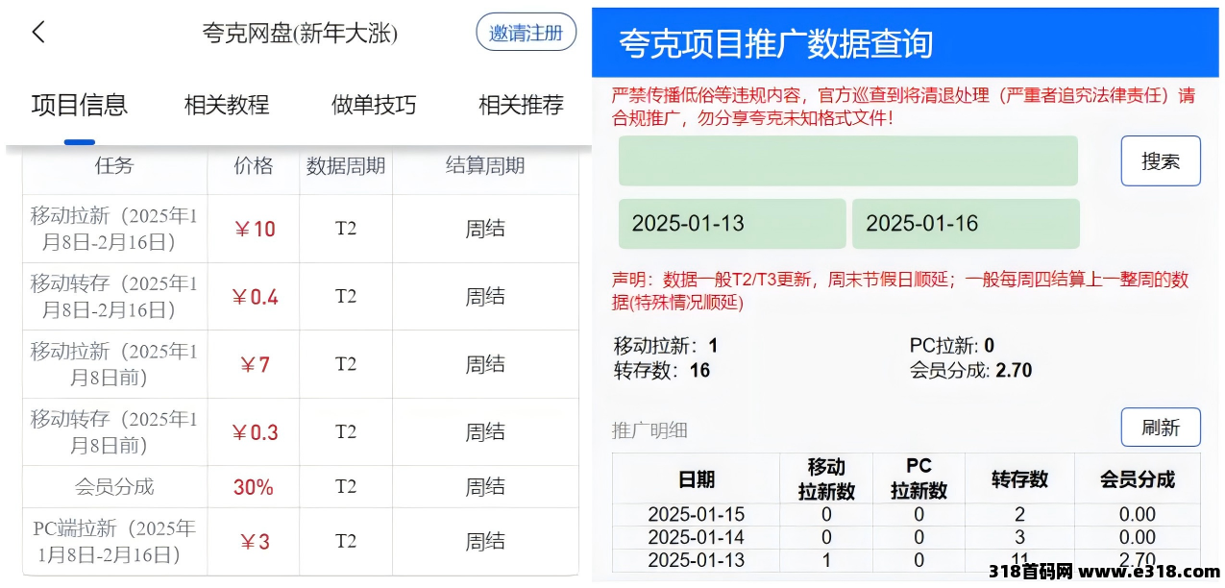Viewport: 1225px width, 588px height.
Task: Click the 30% commission value
Action: (x=254, y=487)
